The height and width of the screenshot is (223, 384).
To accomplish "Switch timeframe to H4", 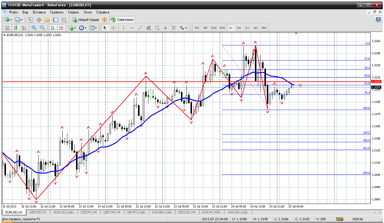I will [239, 28].
